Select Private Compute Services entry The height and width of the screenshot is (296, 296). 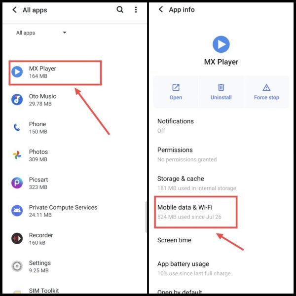point(74,211)
